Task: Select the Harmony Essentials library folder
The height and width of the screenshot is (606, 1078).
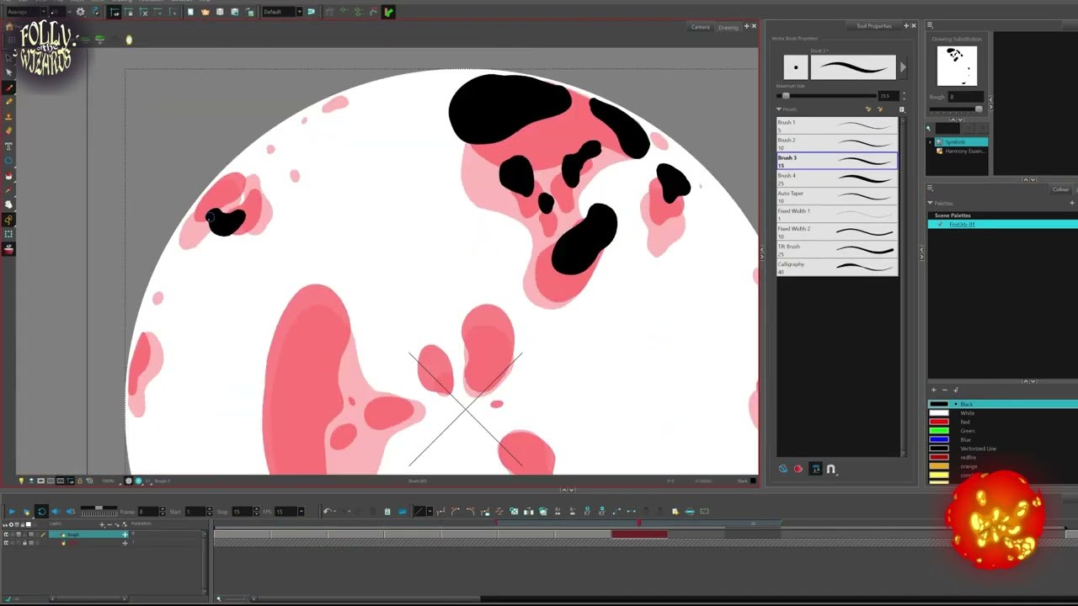Action: pyautogui.click(x=964, y=151)
